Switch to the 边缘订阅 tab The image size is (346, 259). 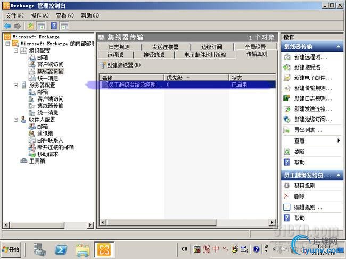212,47
